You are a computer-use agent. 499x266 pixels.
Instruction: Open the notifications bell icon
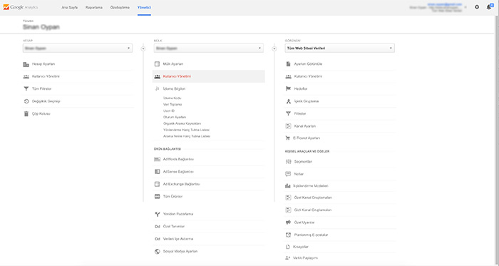pos(489,6)
